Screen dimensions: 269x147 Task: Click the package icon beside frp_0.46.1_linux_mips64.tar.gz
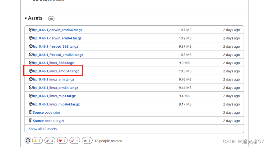pyautogui.click(x=31, y=104)
